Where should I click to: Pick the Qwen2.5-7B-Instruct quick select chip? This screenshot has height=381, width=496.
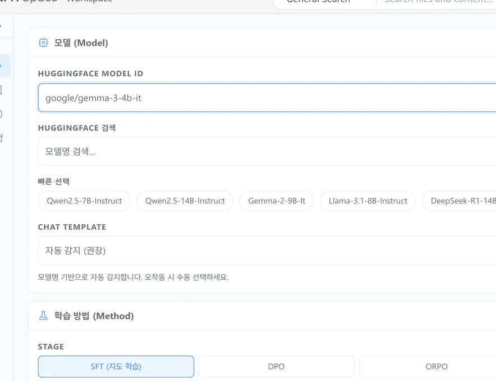[x=84, y=201]
